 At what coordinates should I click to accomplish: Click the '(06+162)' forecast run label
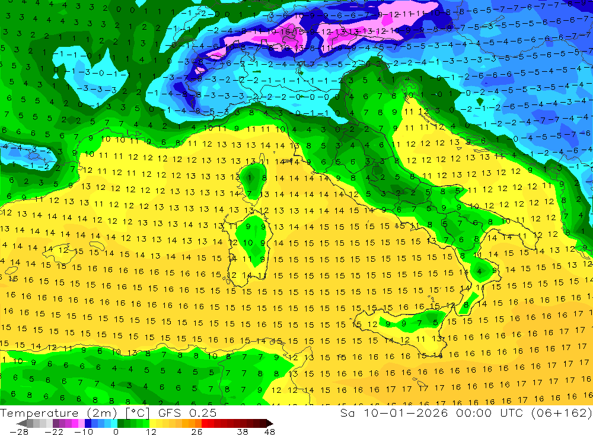pos(561,412)
